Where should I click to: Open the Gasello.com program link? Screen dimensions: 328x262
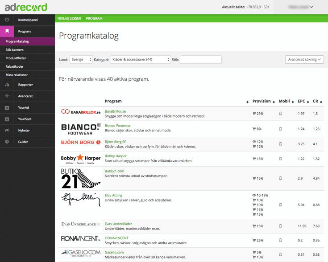point(114,252)
